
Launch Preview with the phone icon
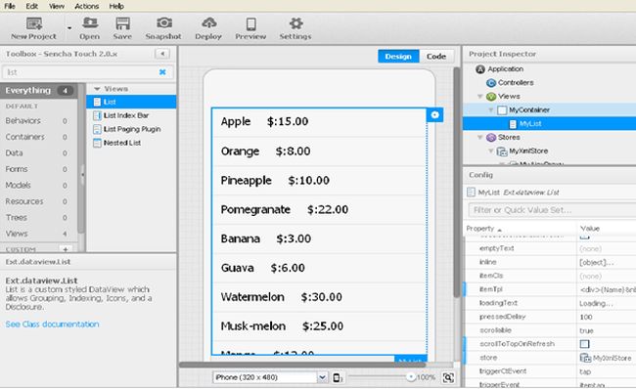251,23
